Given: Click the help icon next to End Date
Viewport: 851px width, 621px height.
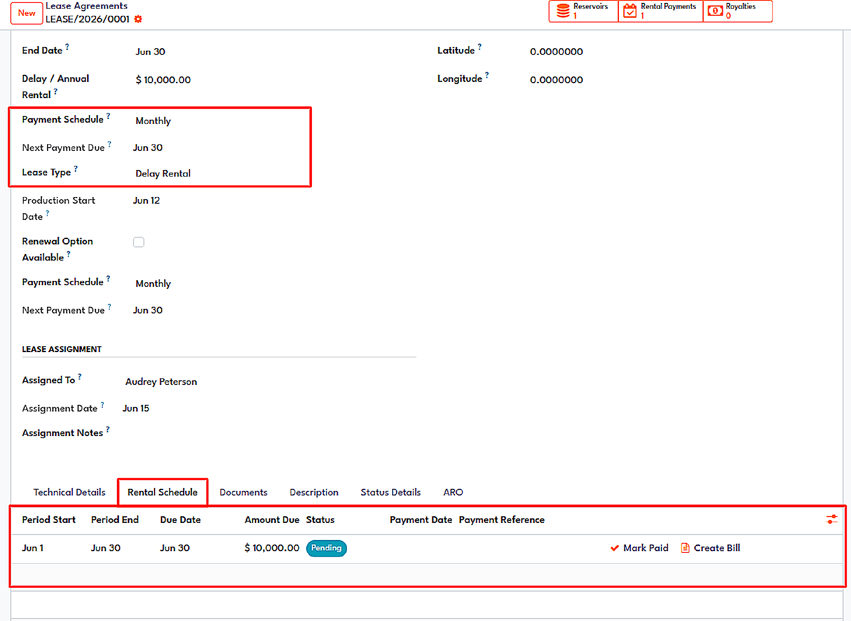Looking at the screenshot, I should click(x=67, y=47).
